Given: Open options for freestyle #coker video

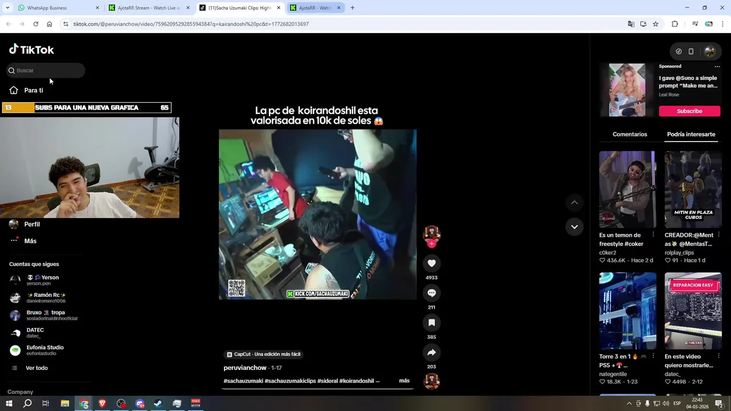Looking at the screenshot, I should click(653, 235).
